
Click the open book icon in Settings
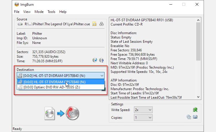point(195,117)
